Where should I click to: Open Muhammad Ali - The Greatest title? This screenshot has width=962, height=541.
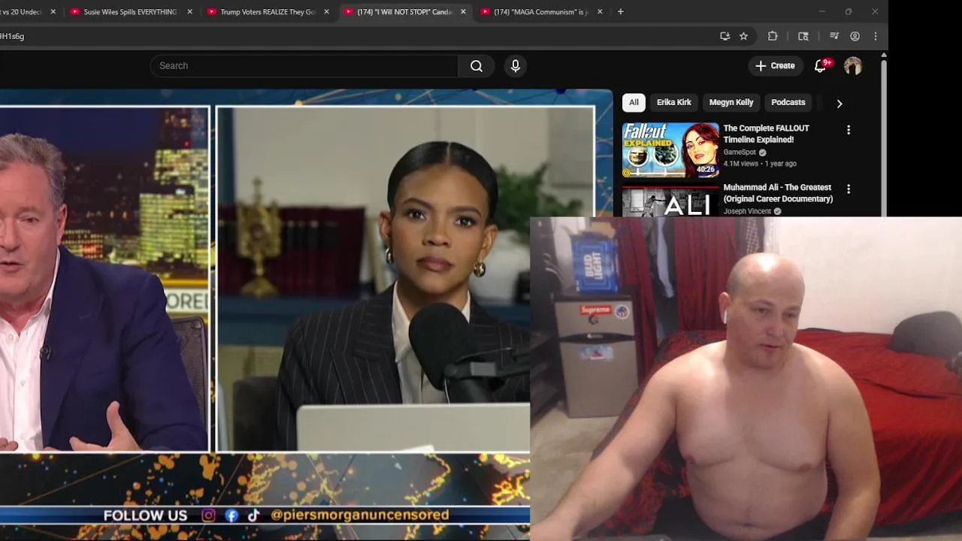click(778, 193)
